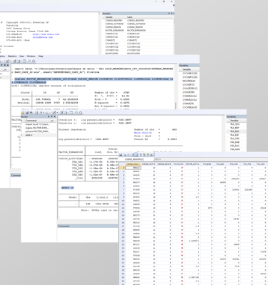Click Snapshots icon at end of Data Editor toolbar
This screenshot has height=285, width=268.
coord(152,155)
